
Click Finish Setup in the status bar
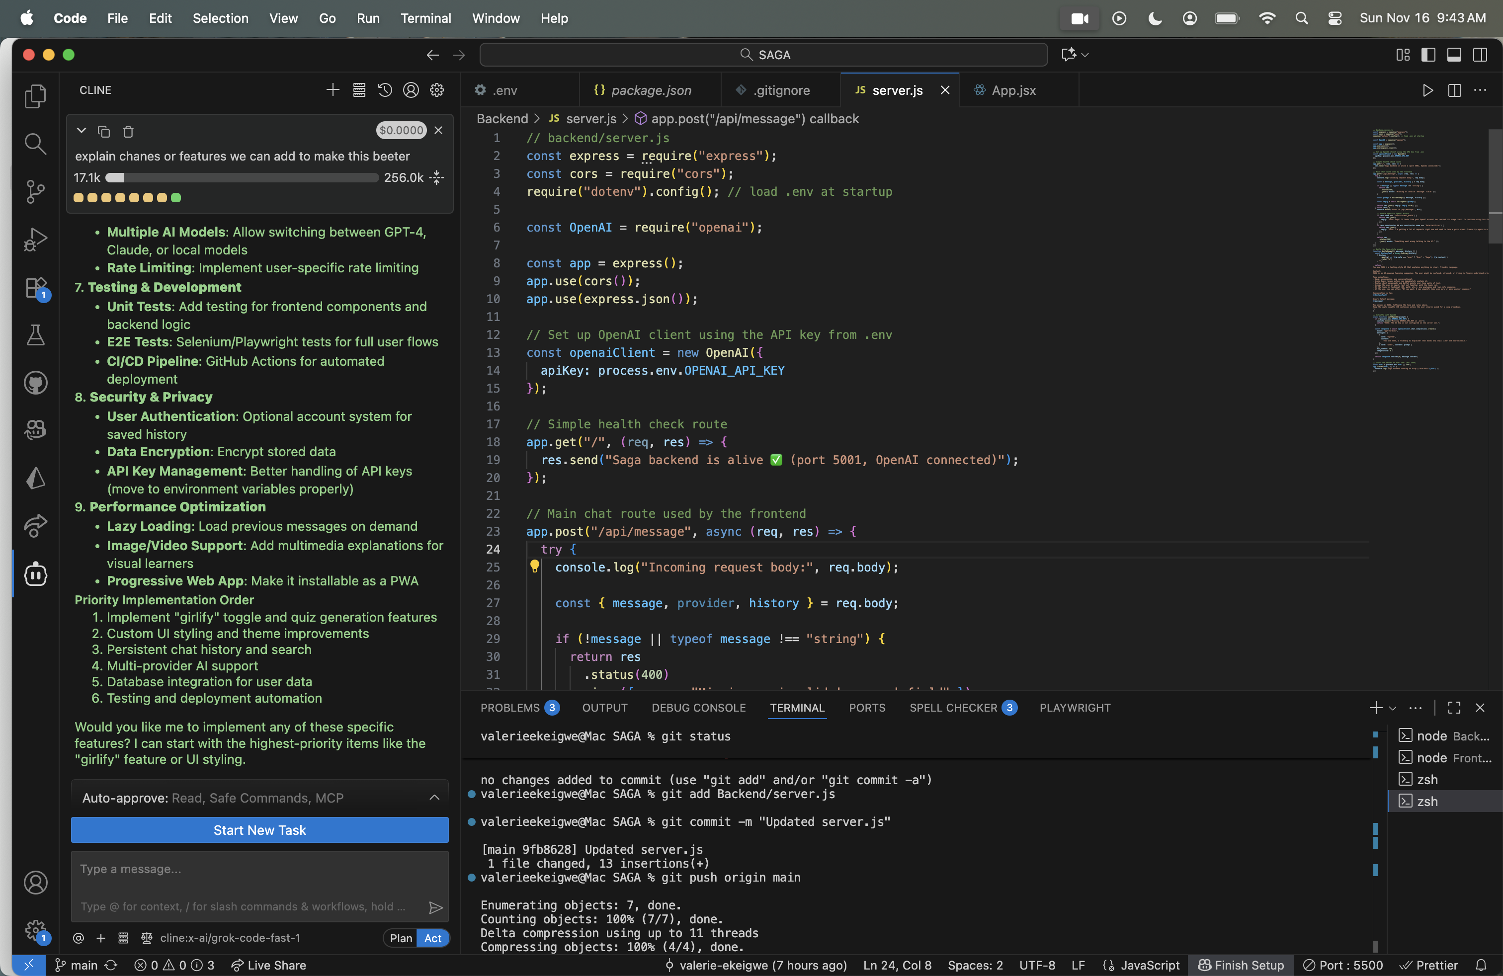coord(1241,965)
